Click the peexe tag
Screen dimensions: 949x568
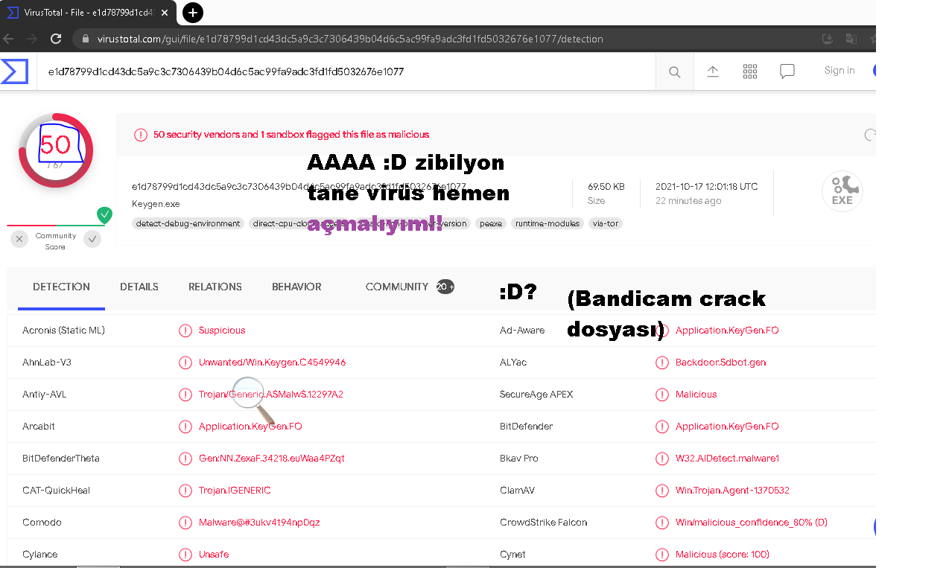point(491,223)
